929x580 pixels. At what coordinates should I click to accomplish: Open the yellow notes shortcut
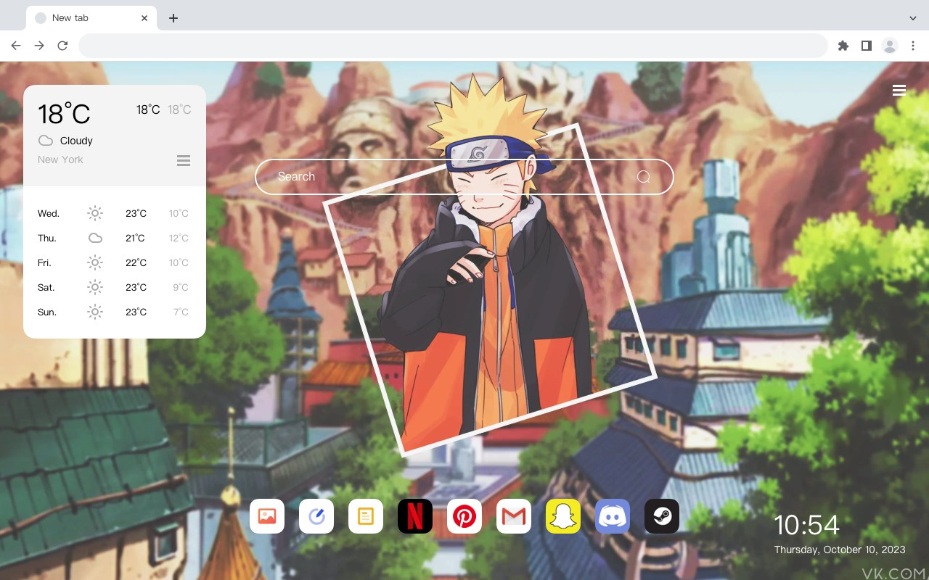pos(366,516)
